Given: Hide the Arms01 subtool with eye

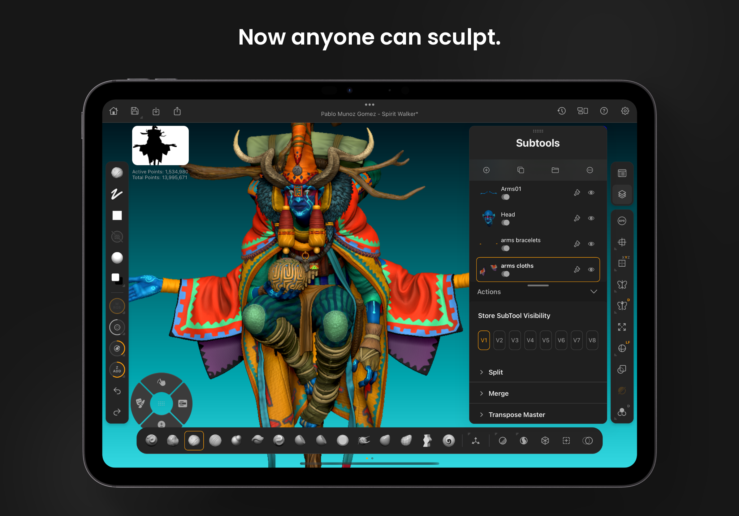Looking at the screenshot, I should point(591,193).
